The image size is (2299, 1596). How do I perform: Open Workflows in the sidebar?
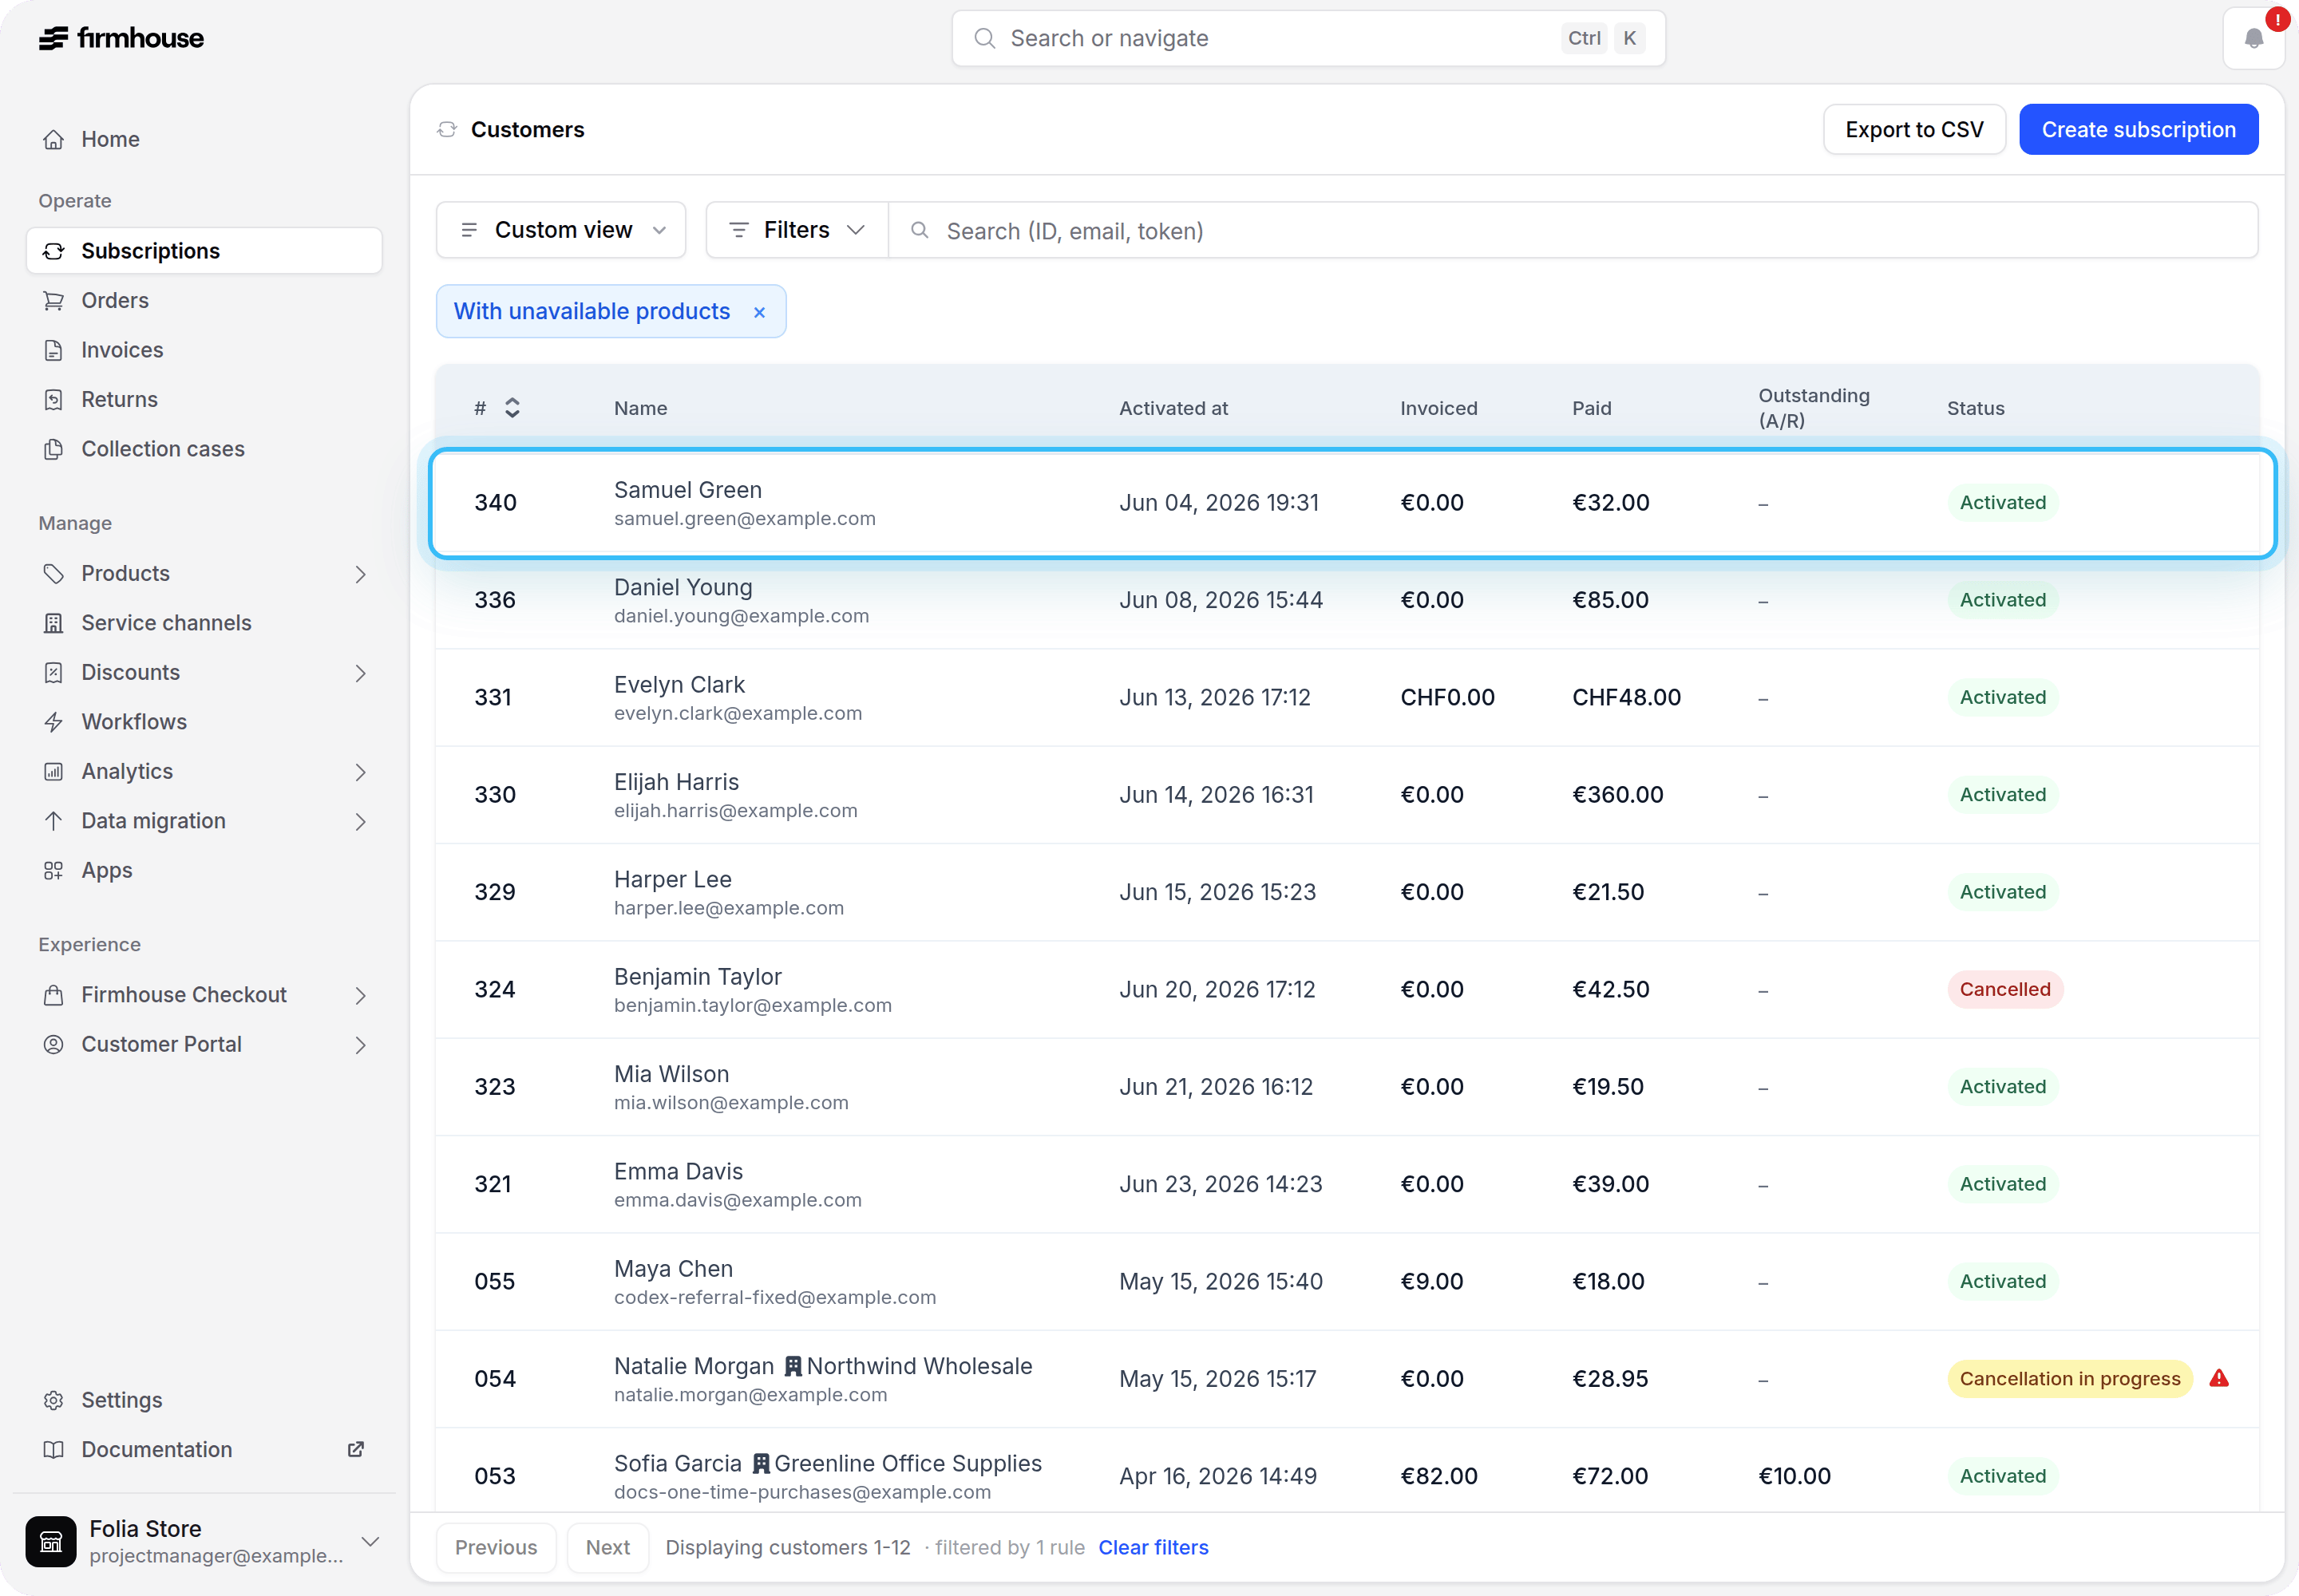[204, 722]
